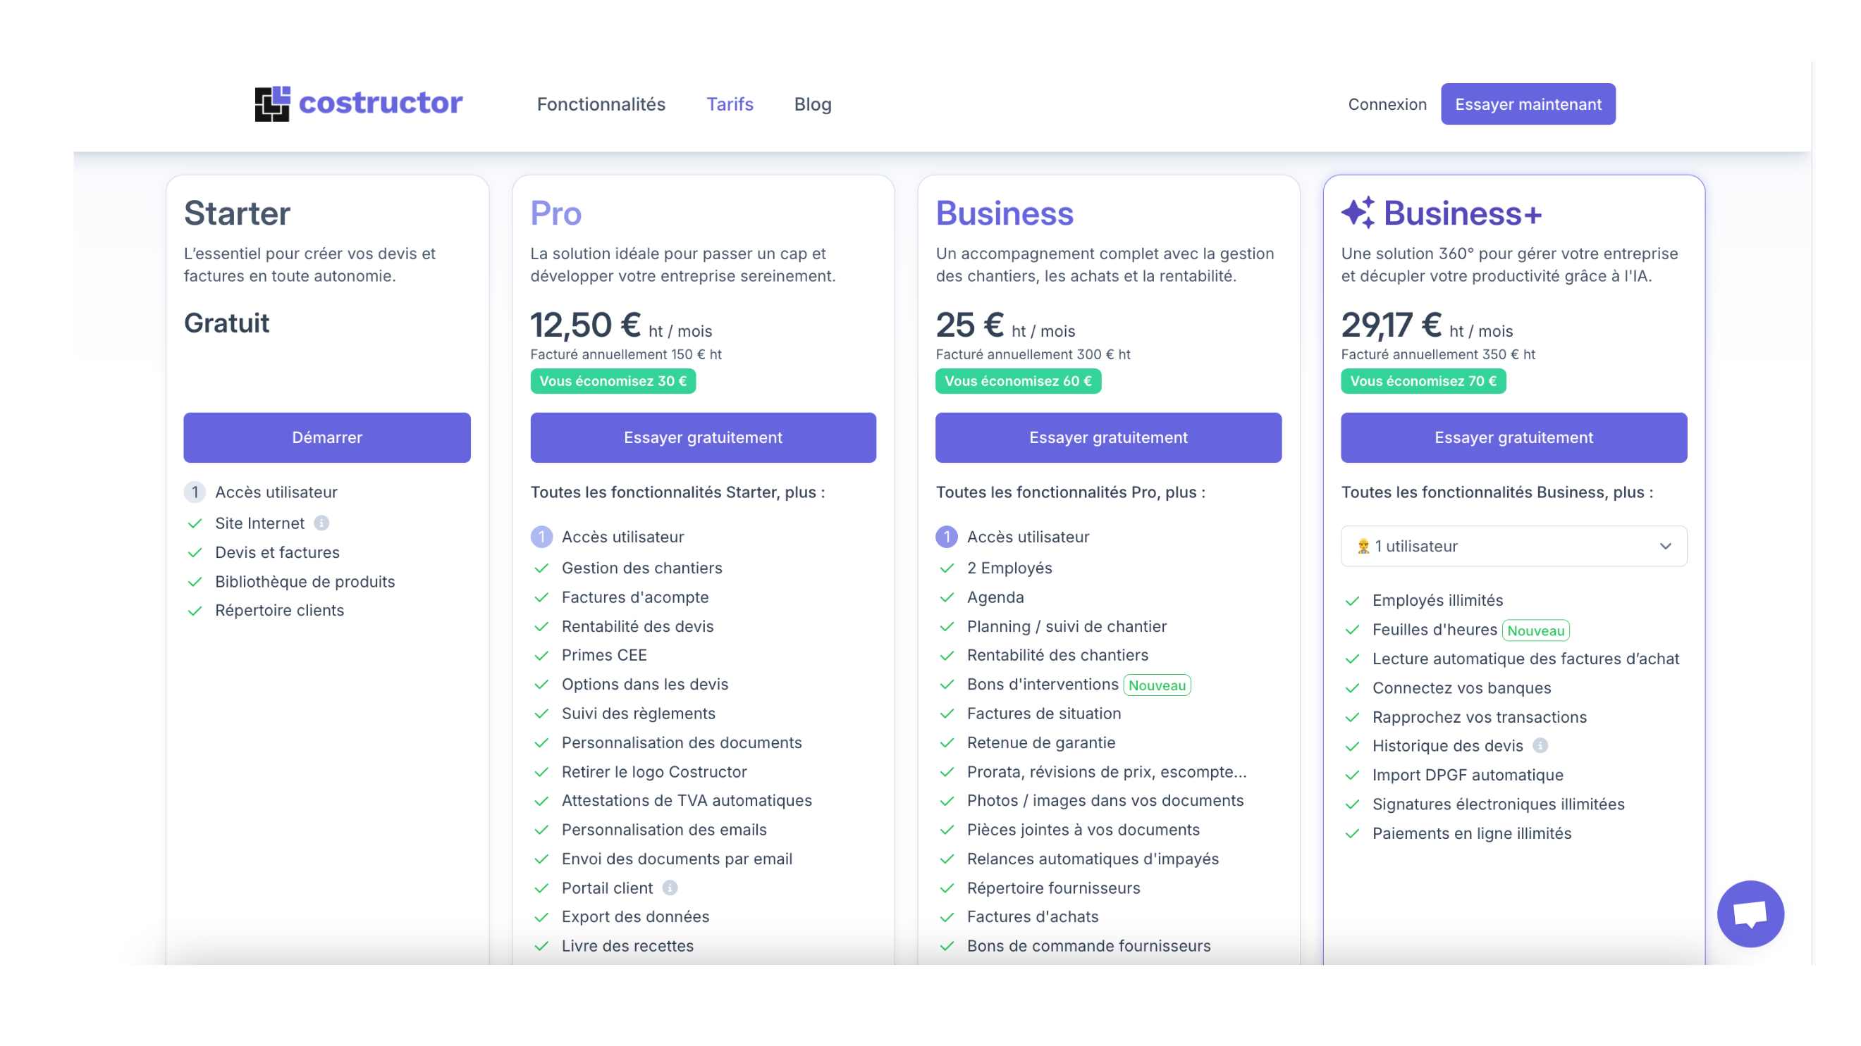Click the Business plan user count badge

947,536
